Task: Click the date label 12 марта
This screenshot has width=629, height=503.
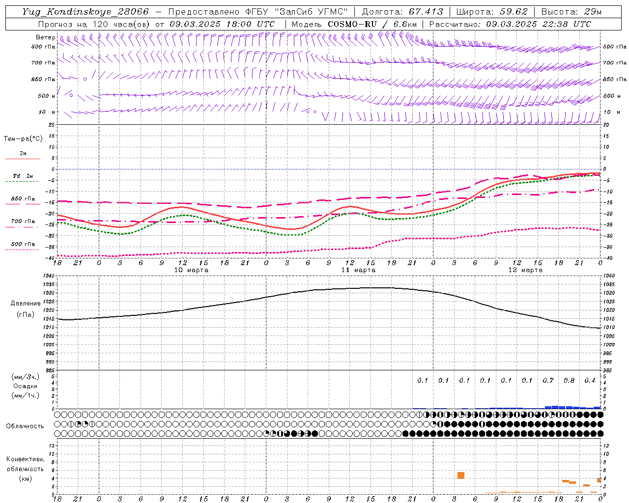Action: [525, 270]
